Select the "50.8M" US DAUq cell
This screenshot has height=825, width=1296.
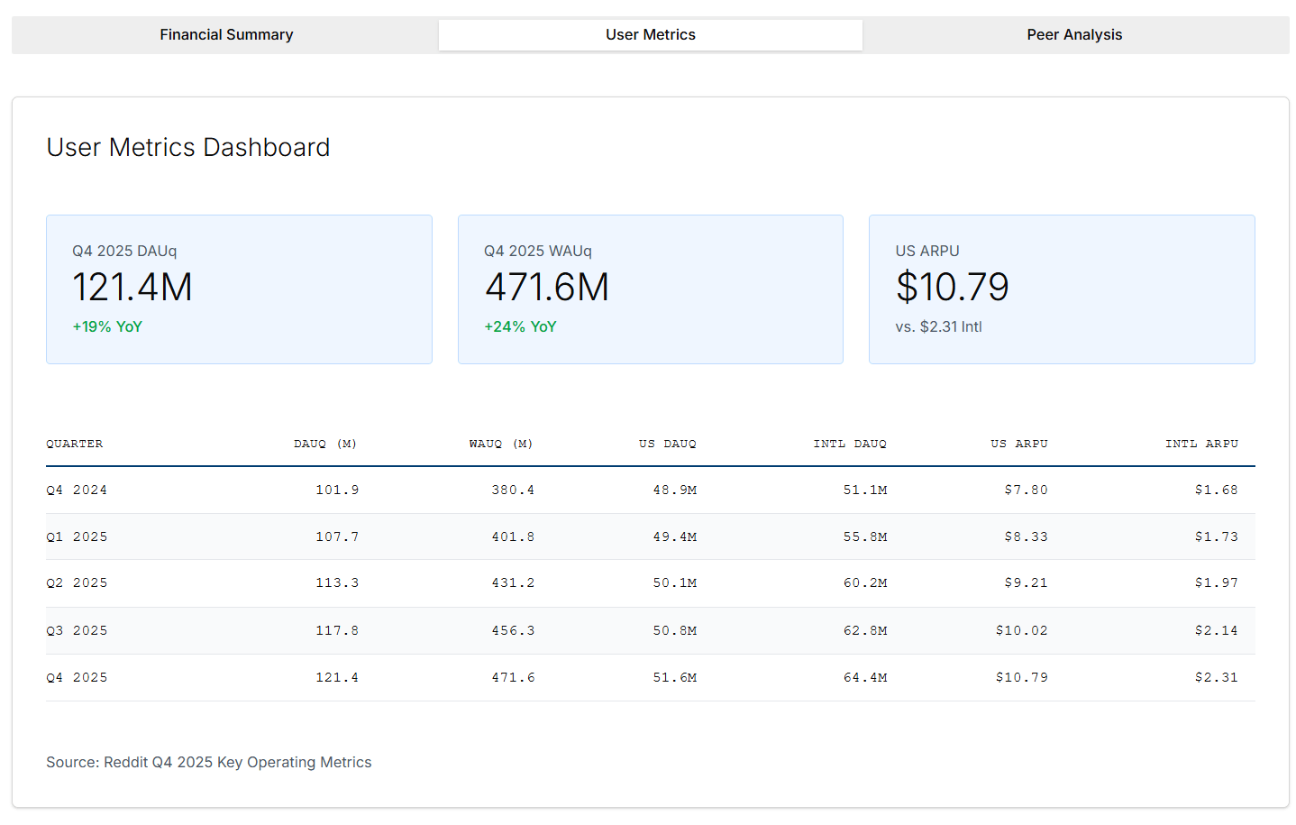[x=675, y=631]
